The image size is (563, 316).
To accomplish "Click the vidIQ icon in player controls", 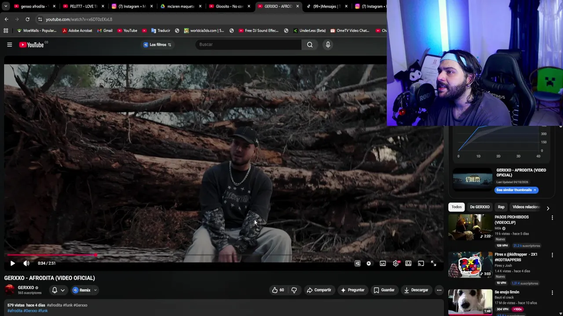I will 358,263.
